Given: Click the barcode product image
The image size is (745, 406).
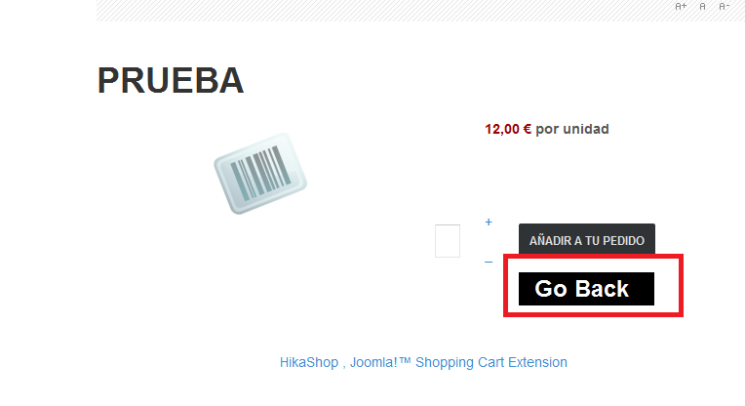Looking at the screenshot, I should point(260,174).
